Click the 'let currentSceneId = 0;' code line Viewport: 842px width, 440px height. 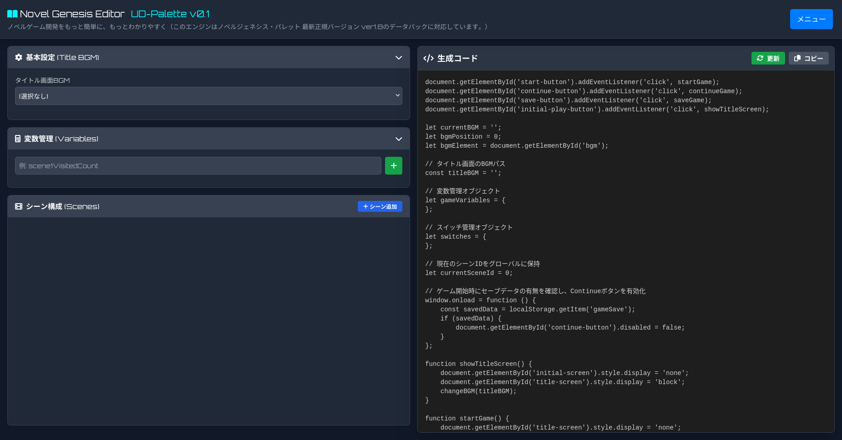(469, 273)
